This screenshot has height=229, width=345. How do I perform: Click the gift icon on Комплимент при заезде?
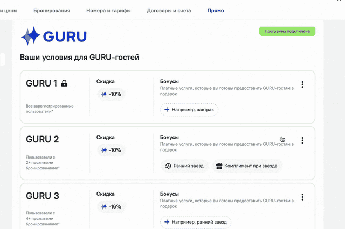(x=219, y=166)
